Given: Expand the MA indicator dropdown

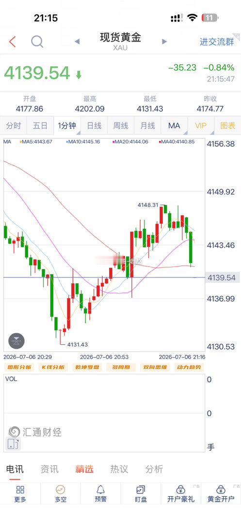Looking at the screenshot, I should coord(174,126).
